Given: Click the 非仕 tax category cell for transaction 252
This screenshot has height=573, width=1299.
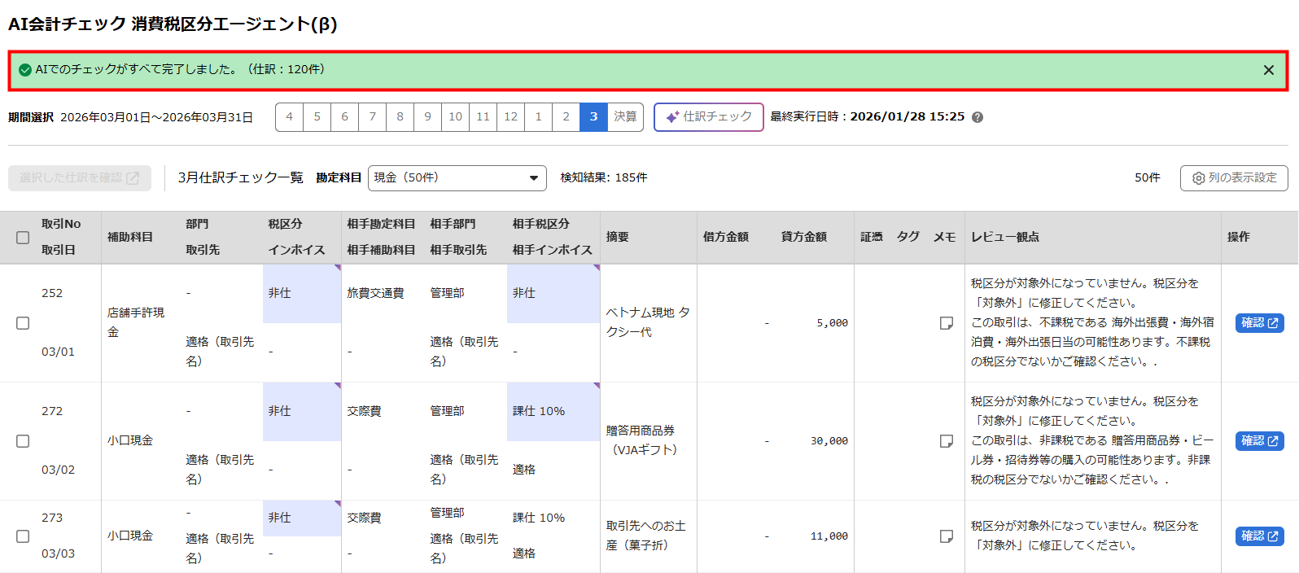Looking at the screenshot, I should 301,294.
